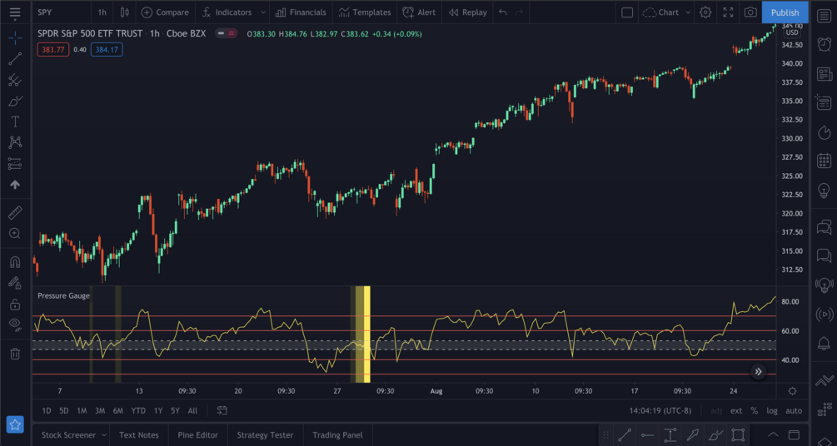The image size is (837, 446).
Task: Select the prediction and measurement tool
Action: click(15, 164)
